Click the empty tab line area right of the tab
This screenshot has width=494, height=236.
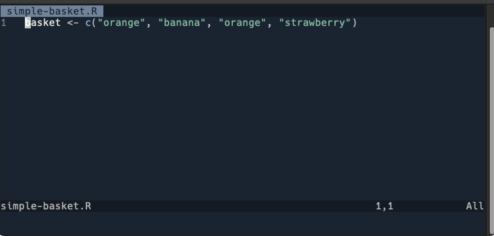tap(294, 11)
